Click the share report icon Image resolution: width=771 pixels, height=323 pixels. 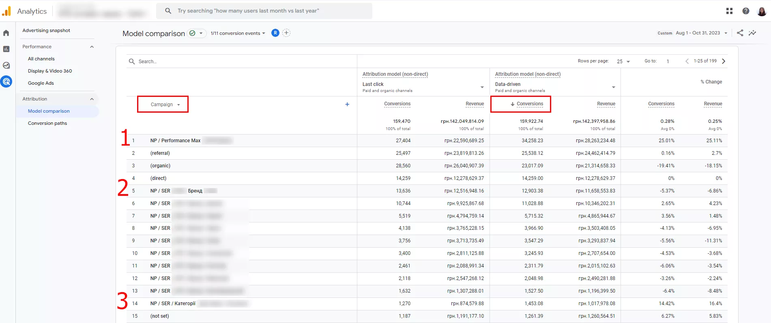coord(740,33)
